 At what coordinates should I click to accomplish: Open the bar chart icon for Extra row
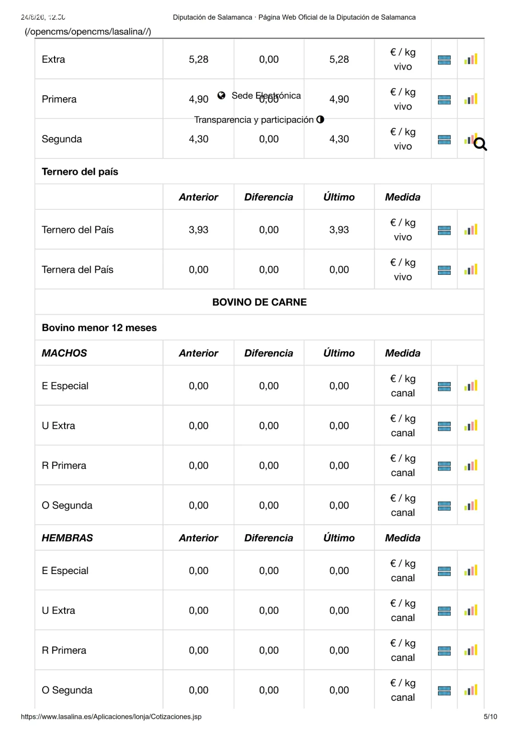coord(470,59)
